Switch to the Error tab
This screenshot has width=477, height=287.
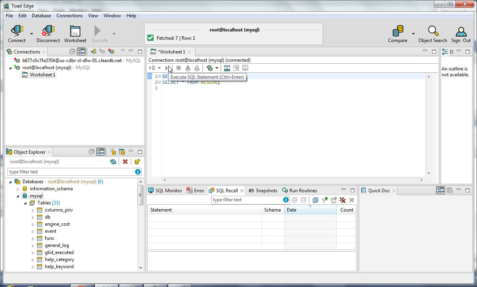tap(195, 190)
